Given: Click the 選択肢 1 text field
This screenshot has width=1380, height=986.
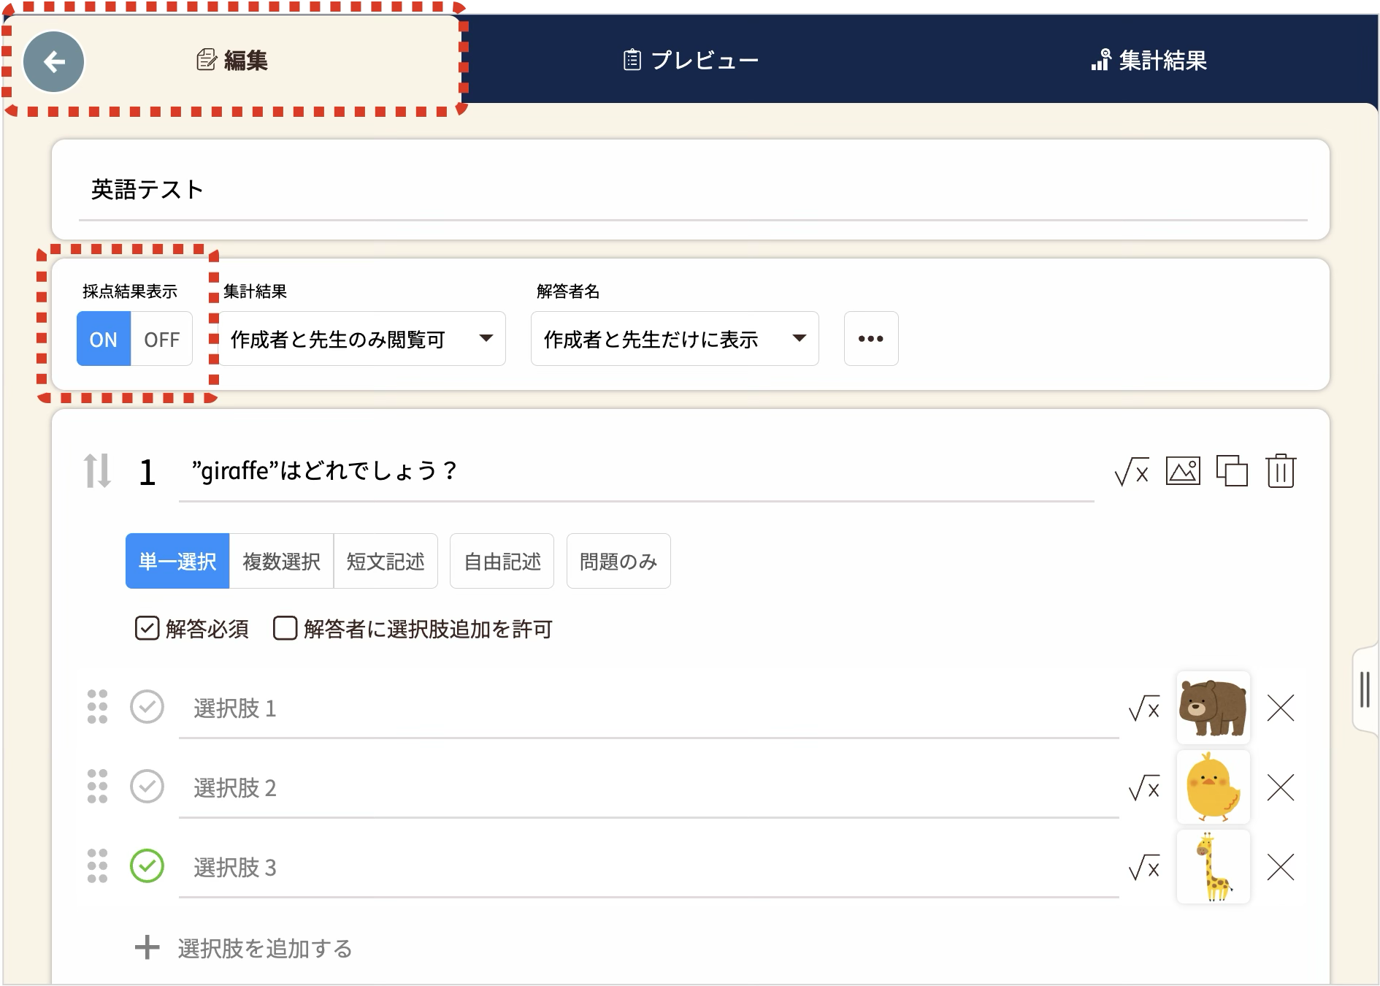Looking at the screenshot, I should (x=648, y=708).
